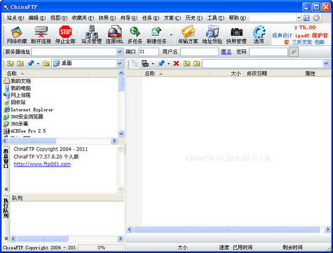Hit the red STOP 停止全部 icon
This screenshot has width=333, height=253.
(65, 35)
